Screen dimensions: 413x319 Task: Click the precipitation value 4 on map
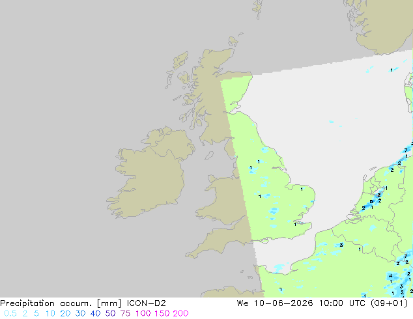tap(390, 276)
